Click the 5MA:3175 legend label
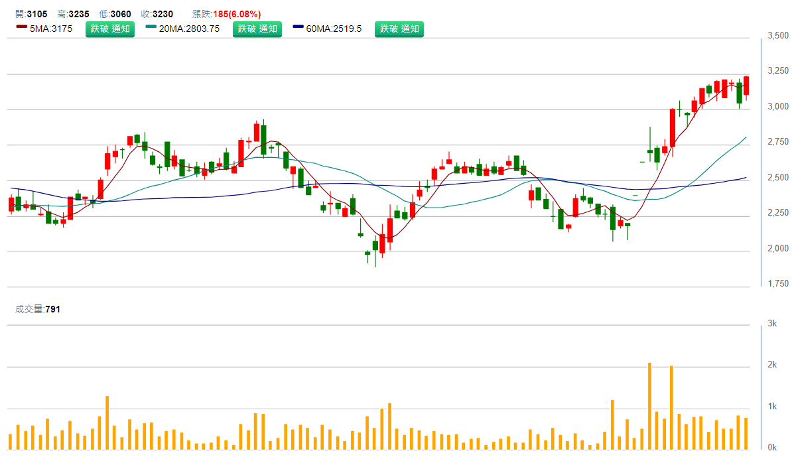792x461 pixels. point(51,29)
